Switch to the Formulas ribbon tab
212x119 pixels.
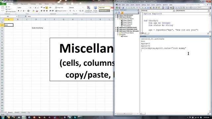(33, 4)
